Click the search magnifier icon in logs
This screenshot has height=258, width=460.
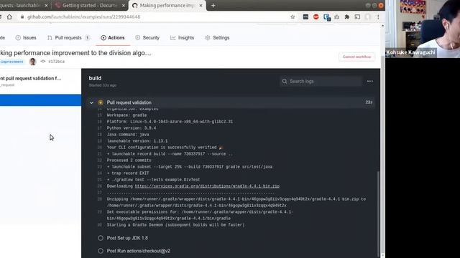click(x=285, y=81)
